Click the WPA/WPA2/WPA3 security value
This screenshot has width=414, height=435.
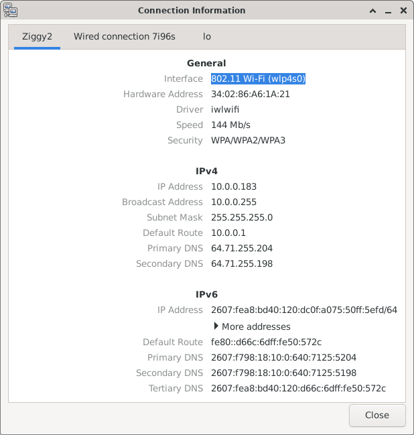point(248,140)
